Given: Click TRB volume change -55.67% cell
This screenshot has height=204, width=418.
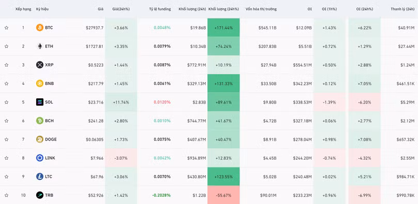Looking at the screenshot, I should click(x=223, y=195).
